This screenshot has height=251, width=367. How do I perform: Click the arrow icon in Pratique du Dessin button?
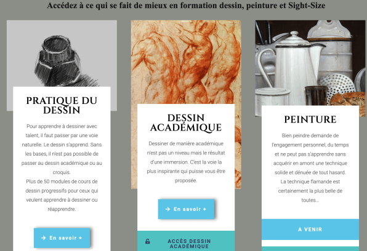tap(43, 238)
